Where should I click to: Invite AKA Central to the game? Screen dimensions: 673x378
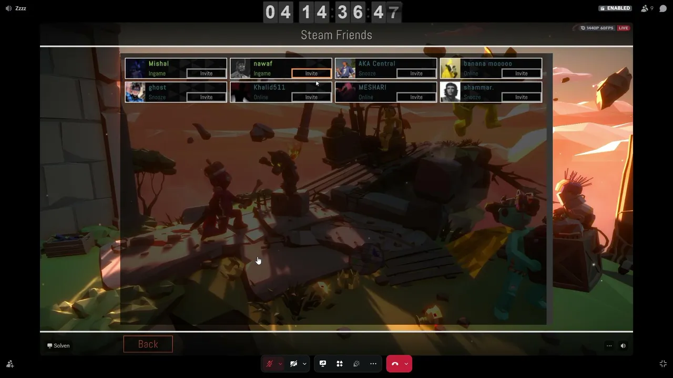tap(416, 73)
